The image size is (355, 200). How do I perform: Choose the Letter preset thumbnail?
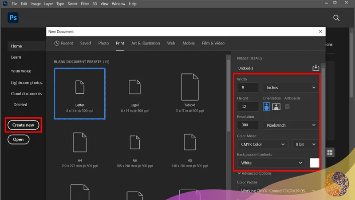(x=80, y=93)
